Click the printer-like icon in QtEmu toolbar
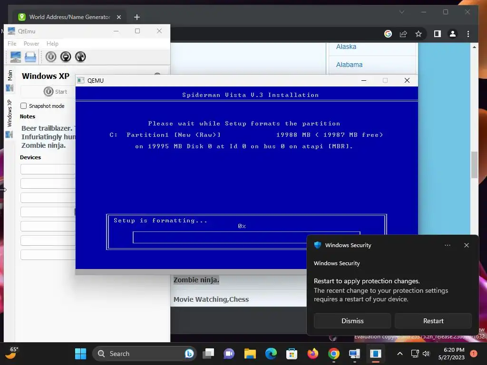Screen dimensions: 487x365 (30, 57)
